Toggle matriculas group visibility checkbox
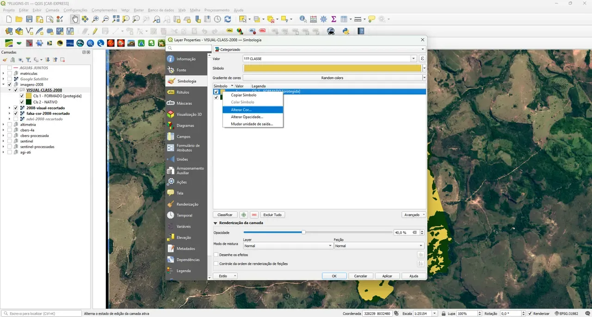 pos(9,73)
